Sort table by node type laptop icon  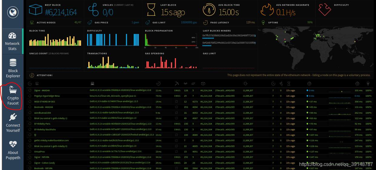click(92, 84)
